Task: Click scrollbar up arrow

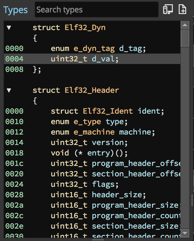Action: [x=185, y=25]
